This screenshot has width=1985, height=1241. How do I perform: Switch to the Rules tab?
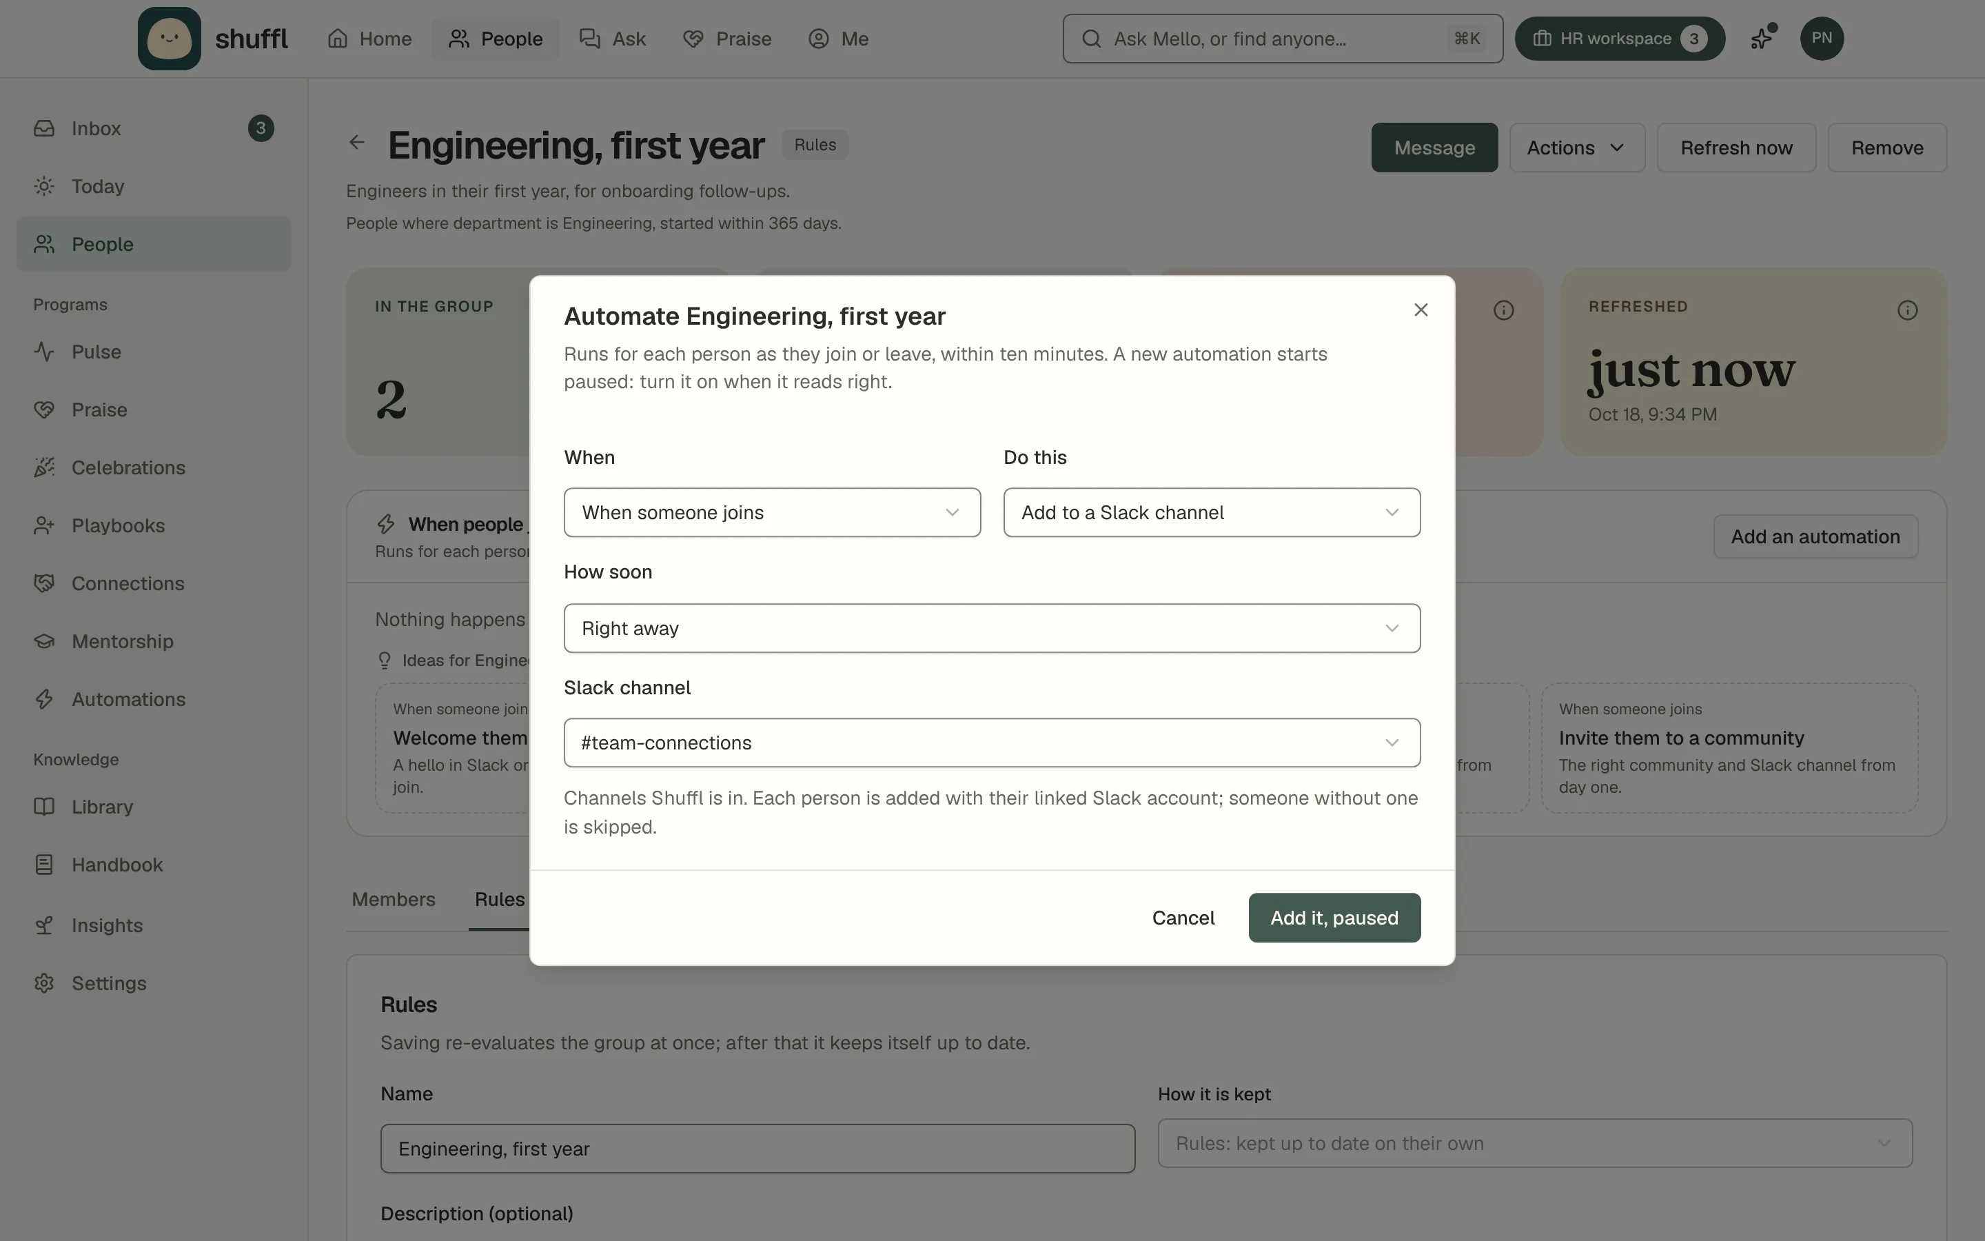pos(500,900)
